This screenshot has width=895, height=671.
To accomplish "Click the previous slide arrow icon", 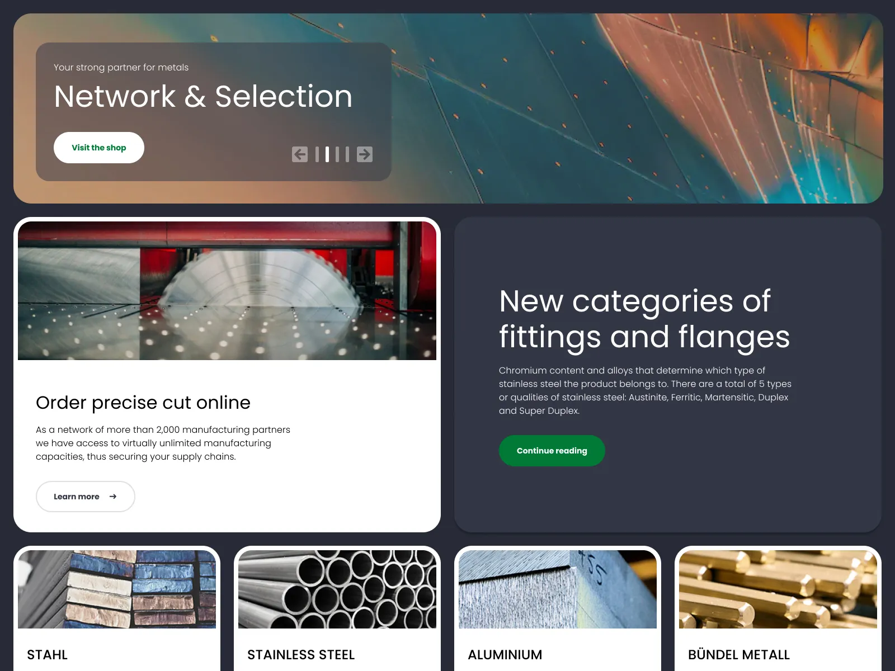I will pyautogui.click(x=300, y=154).
